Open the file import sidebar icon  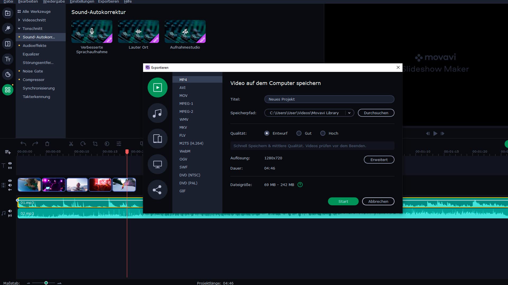(8, 13)
